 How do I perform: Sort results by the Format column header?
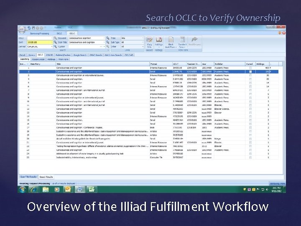coord(161,64)
